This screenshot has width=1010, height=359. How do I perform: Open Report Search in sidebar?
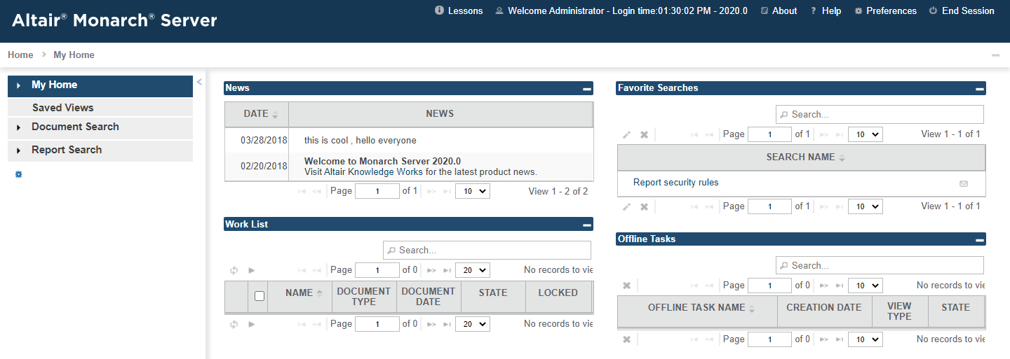pyautogui.click(x=100, y=150)
